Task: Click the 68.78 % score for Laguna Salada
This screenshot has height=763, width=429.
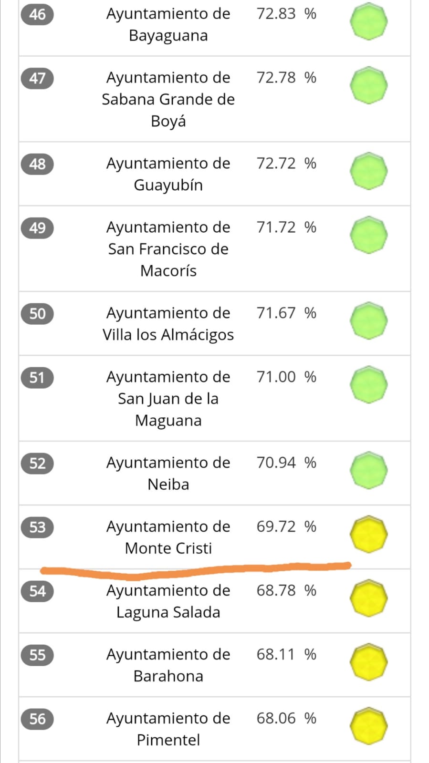Action: [x=286, y=591]
